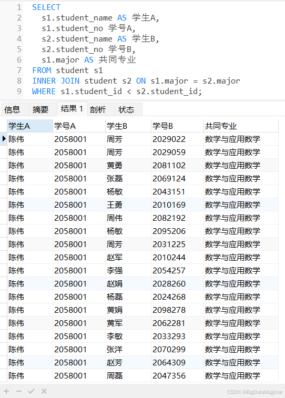Click the 黄军 cell
Image resolution: width=285 pixels, height=398 pixels.
point(128,323)
